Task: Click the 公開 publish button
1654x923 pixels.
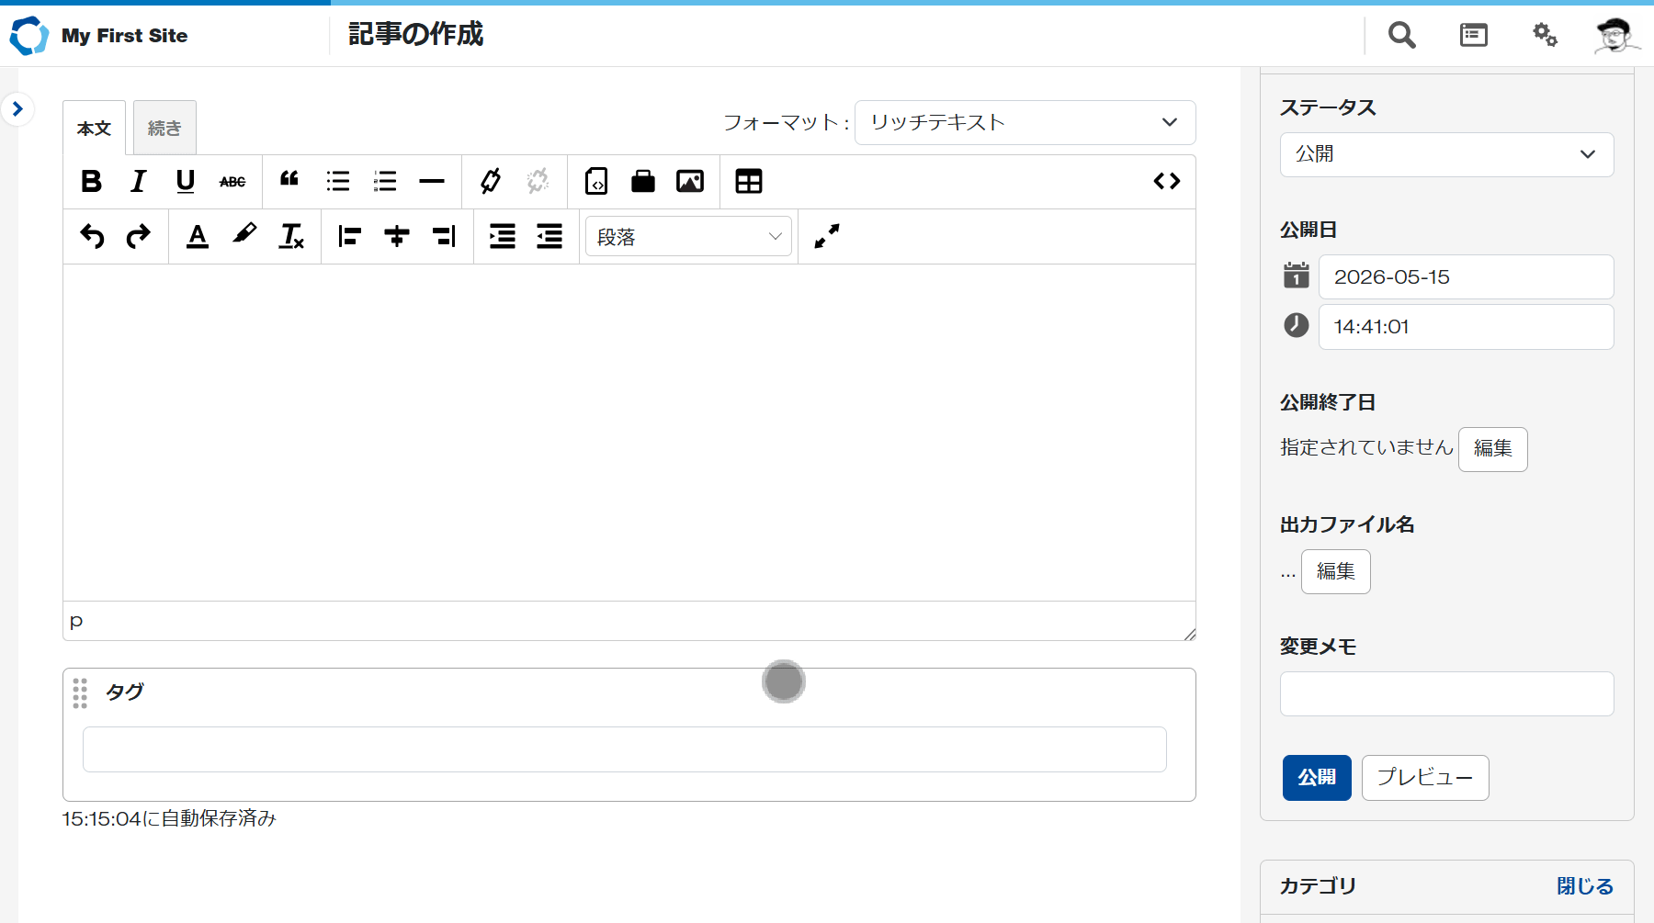Action: pyautogui.click(x=1317, y=778)
